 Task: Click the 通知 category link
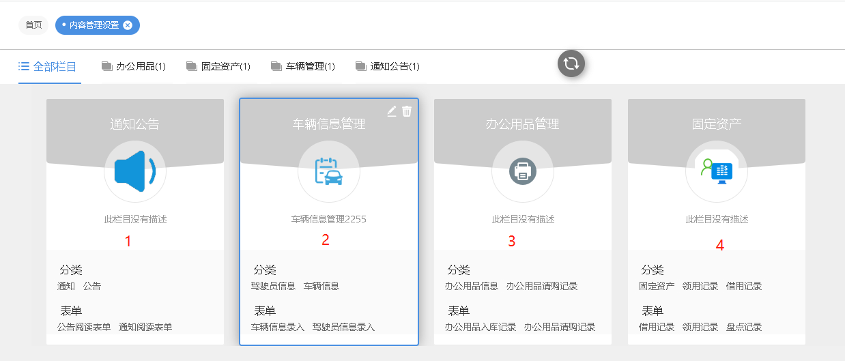point(66,286)
